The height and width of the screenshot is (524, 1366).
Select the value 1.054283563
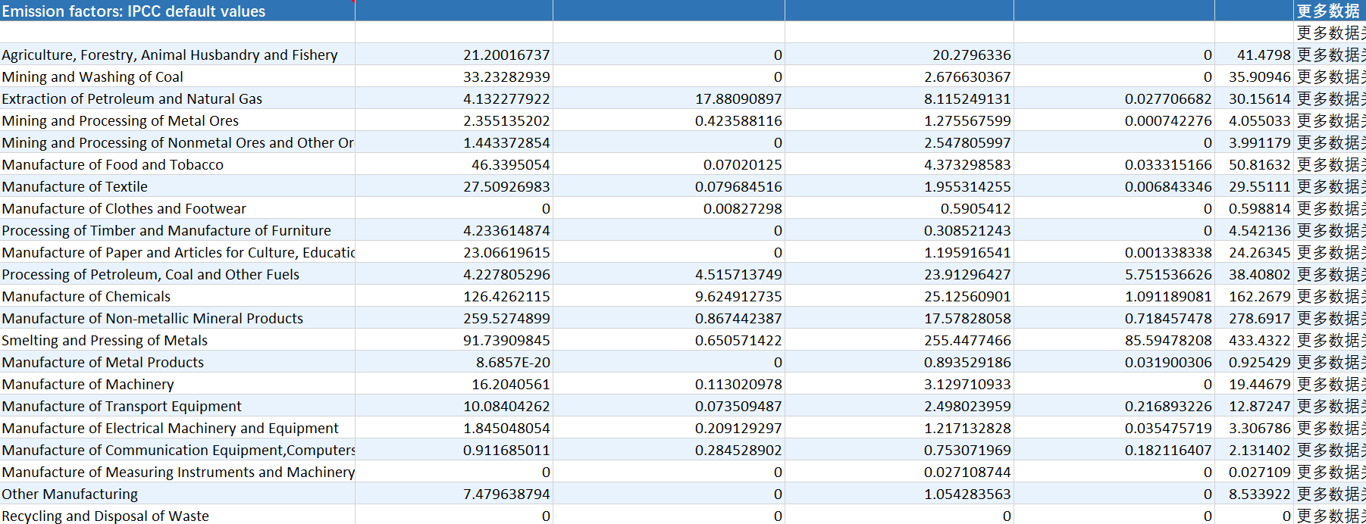click(x=899, y=494)
